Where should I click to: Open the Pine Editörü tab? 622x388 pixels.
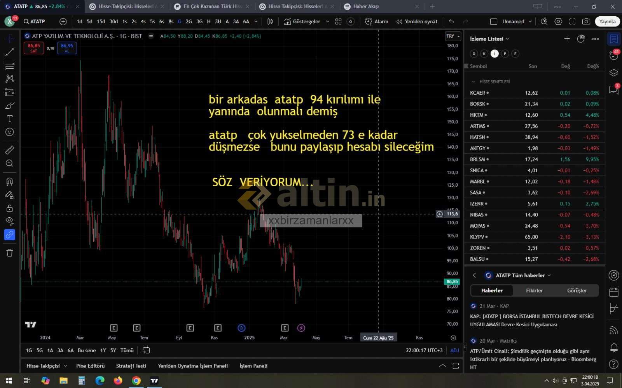(90, 366)
